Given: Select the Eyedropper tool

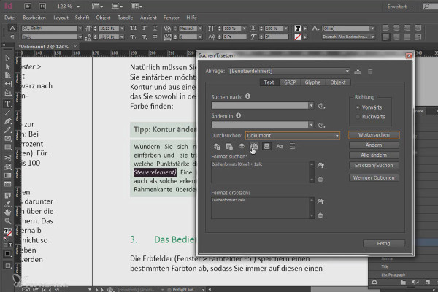Looking at the screenshot, I should [7, 204].
